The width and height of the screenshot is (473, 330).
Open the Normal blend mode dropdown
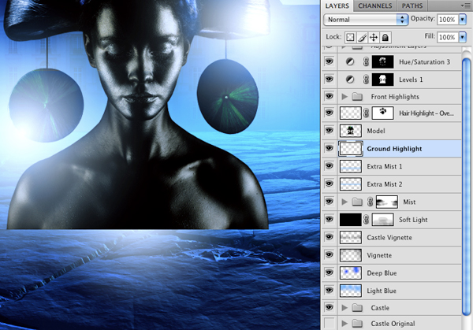(x=366, y=20)
